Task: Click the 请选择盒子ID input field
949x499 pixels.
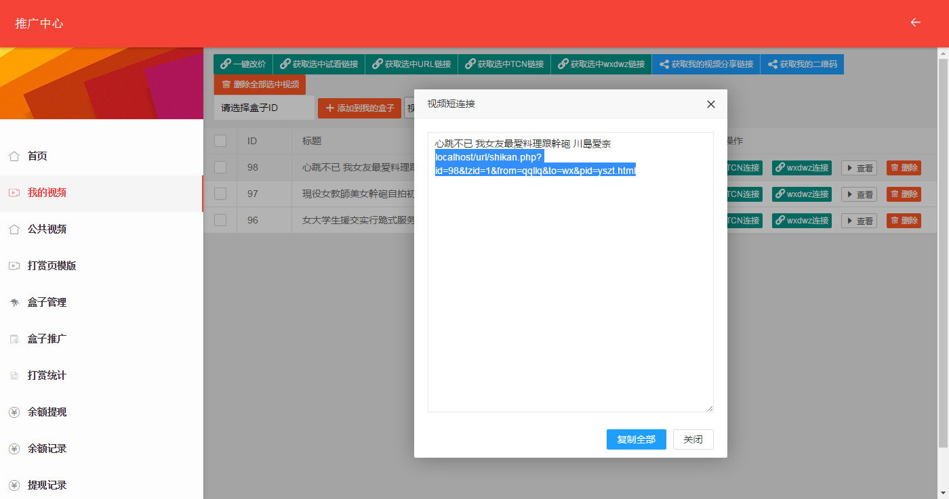Action: pos(264,108)
